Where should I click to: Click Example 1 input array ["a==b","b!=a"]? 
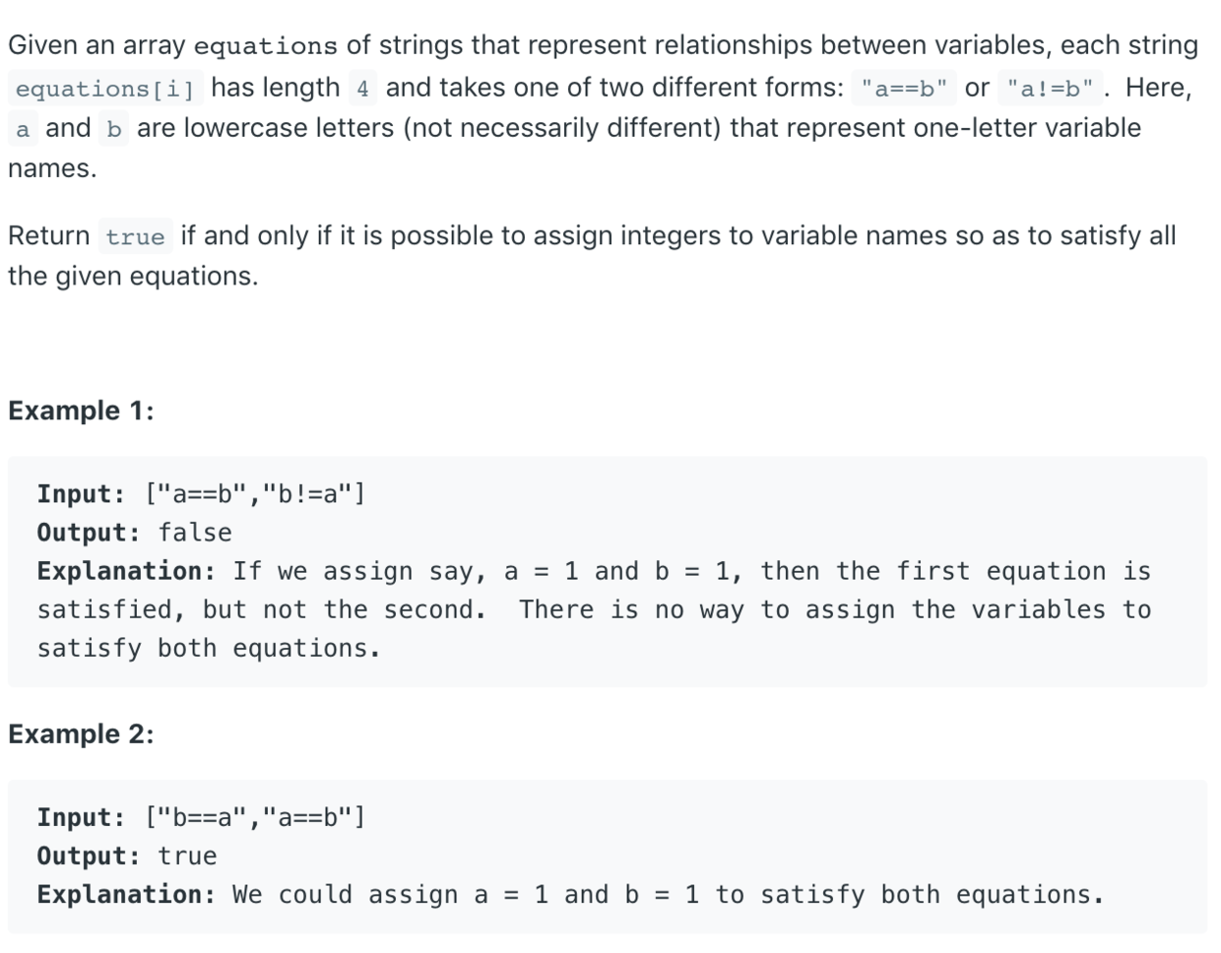[255, 493]
